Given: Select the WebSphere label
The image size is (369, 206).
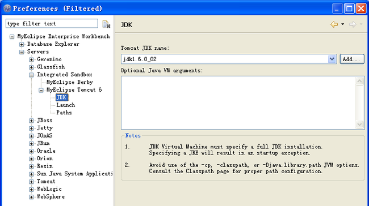Looking at the screenshot, I should click(51, 196).
